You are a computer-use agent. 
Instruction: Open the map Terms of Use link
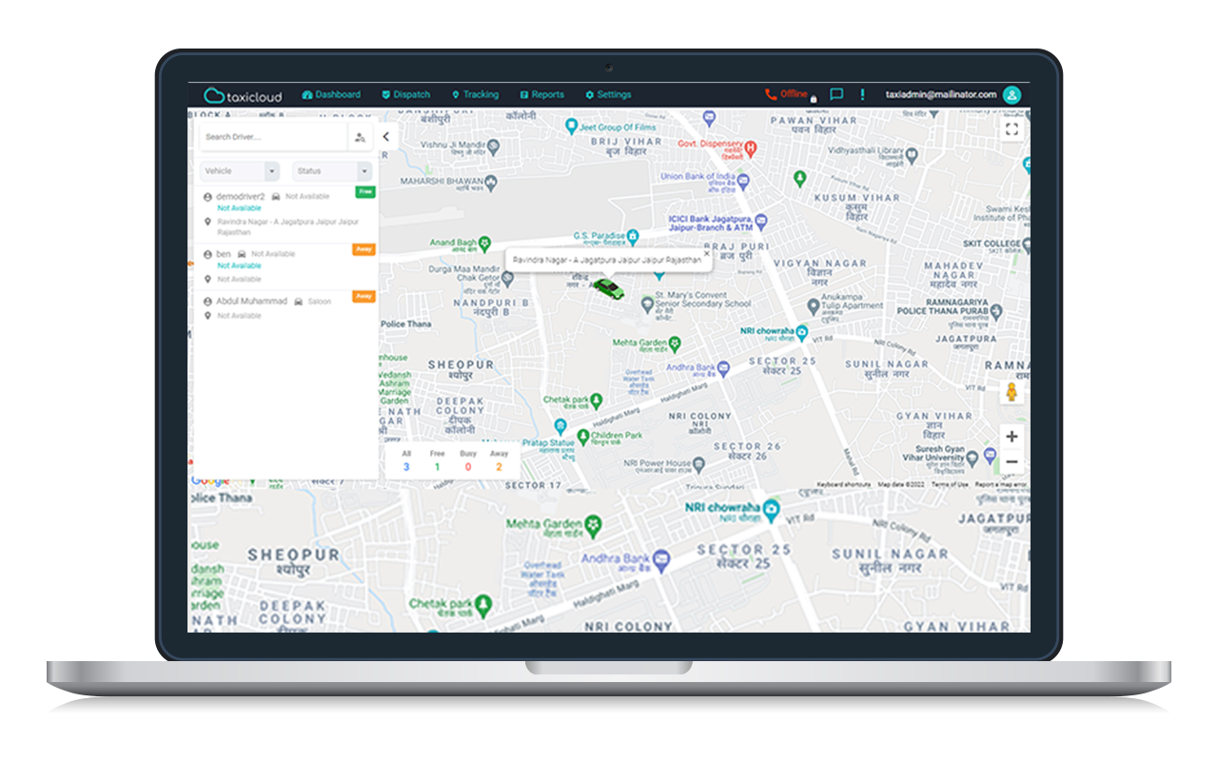(949, 484)
